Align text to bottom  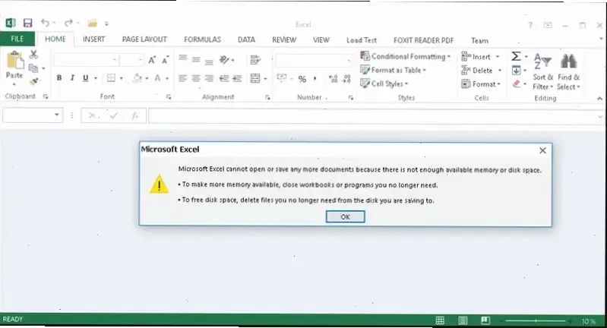pyautogui.click(x=209, y=61)
